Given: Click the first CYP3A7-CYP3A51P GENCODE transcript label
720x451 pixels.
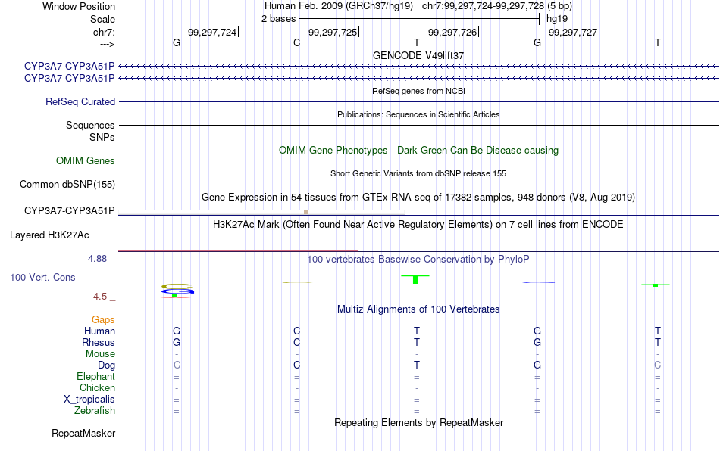Looking at the screenshot, I should [x=69, y=66].
